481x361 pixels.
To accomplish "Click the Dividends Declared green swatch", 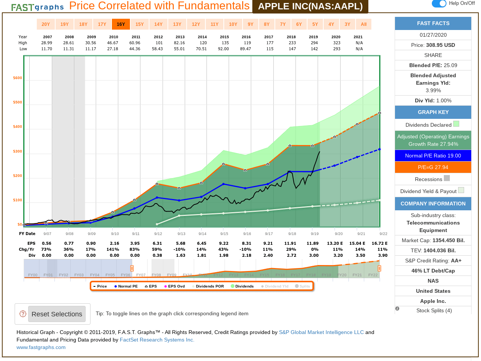I will tap(456, 124).
